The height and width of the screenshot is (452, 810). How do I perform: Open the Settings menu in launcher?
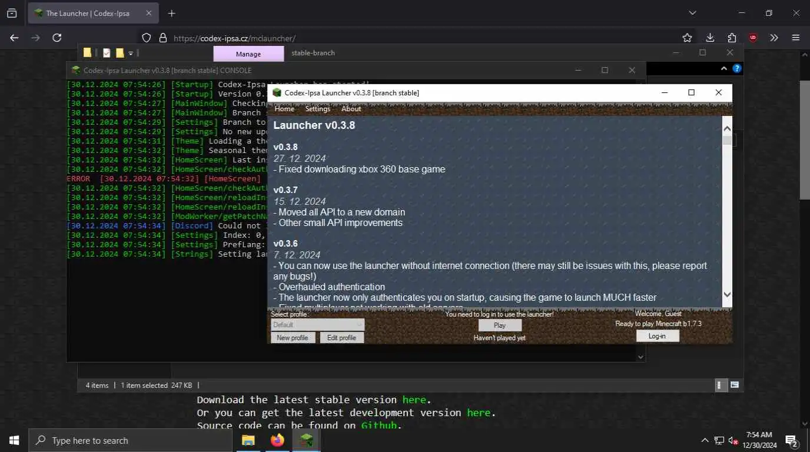pos(318,109)
